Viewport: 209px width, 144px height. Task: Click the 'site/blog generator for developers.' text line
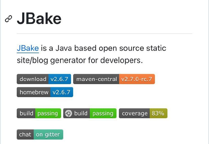[80, 60]
